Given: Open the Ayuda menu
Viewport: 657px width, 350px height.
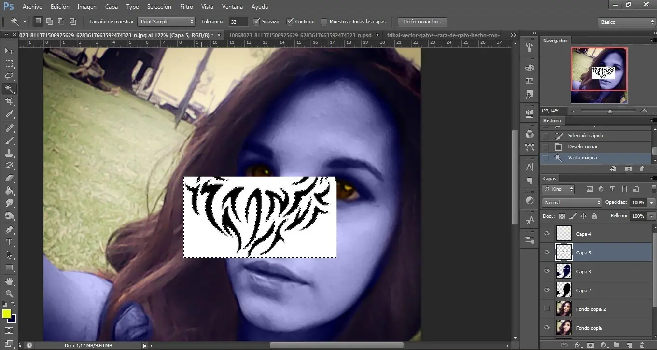Looking at the screenshot, I should (260, 7).
